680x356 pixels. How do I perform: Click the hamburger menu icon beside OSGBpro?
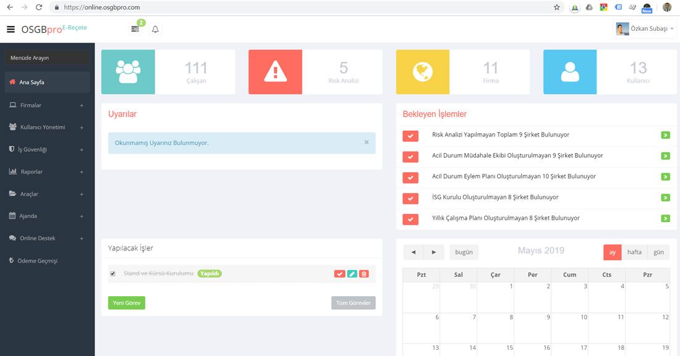[11, 29]
